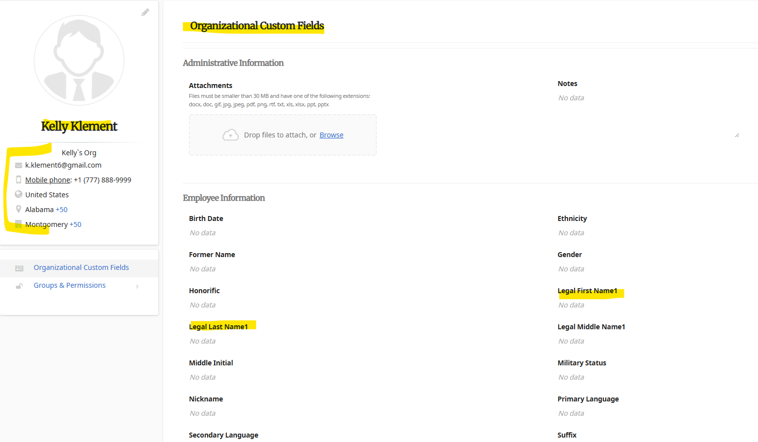
Task: Click the Browse link to attach files
Action: [331, 135]
